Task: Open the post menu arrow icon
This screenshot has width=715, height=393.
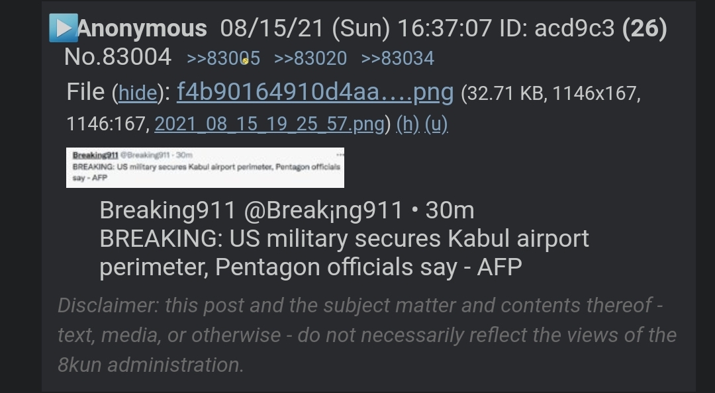Action: click(64, 28)
